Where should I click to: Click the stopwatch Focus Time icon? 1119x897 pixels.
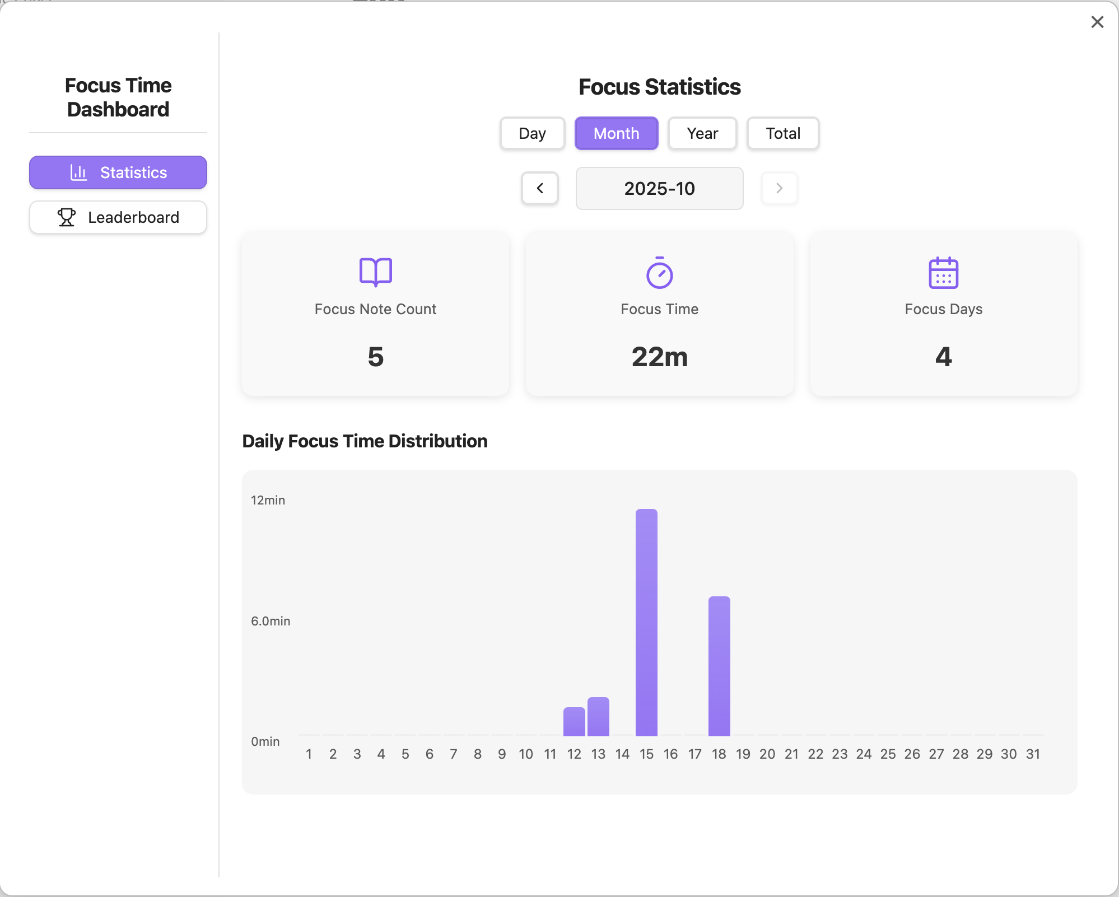coord(659,273)
